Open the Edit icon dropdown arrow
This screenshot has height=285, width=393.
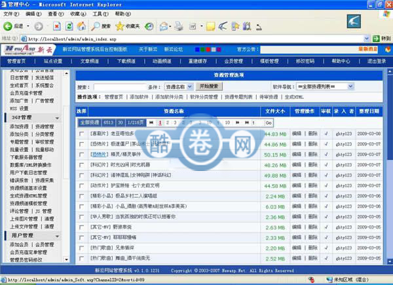click(201, 26)
